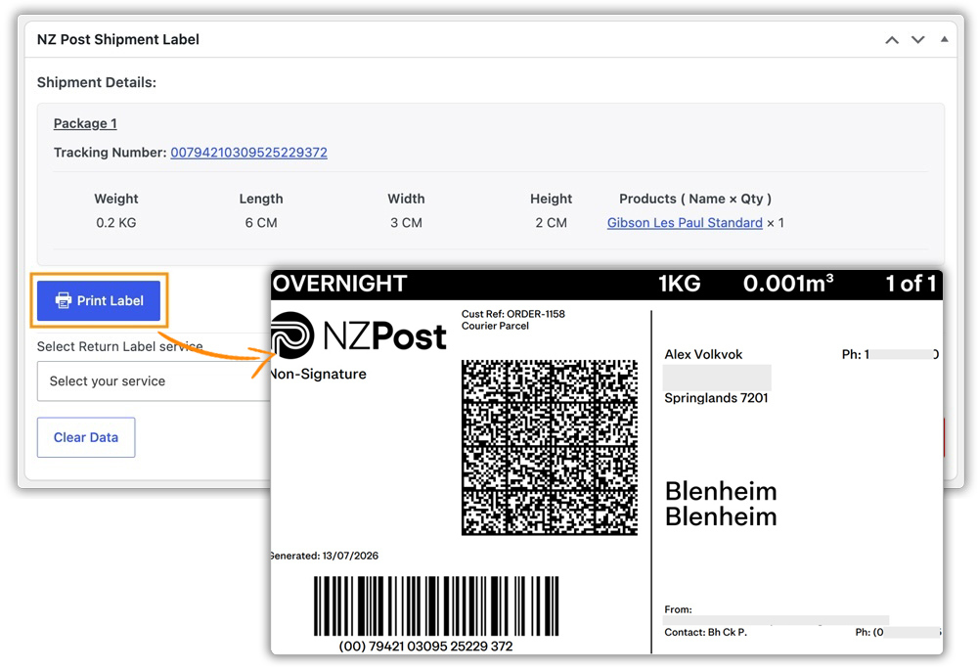The width and height of the screenshot is (978, 670).
Task: Click the Generated: 13/07/2026 date text
Action: pyautogui.click(x=325, y=556)
